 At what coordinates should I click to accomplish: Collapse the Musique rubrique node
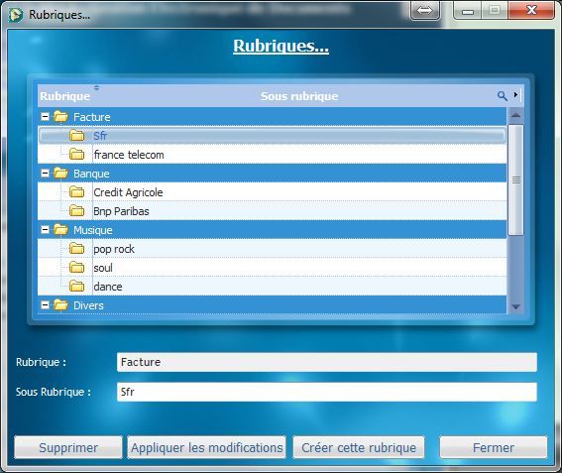point(45,229)
